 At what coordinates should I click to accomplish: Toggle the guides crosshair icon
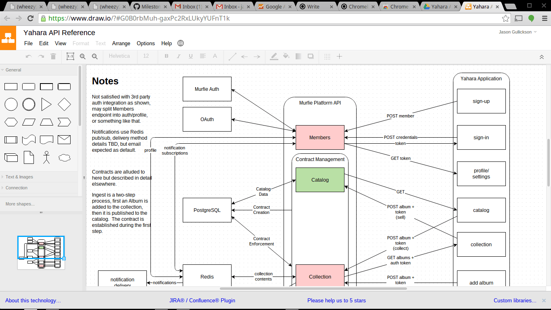click(340, 57)
